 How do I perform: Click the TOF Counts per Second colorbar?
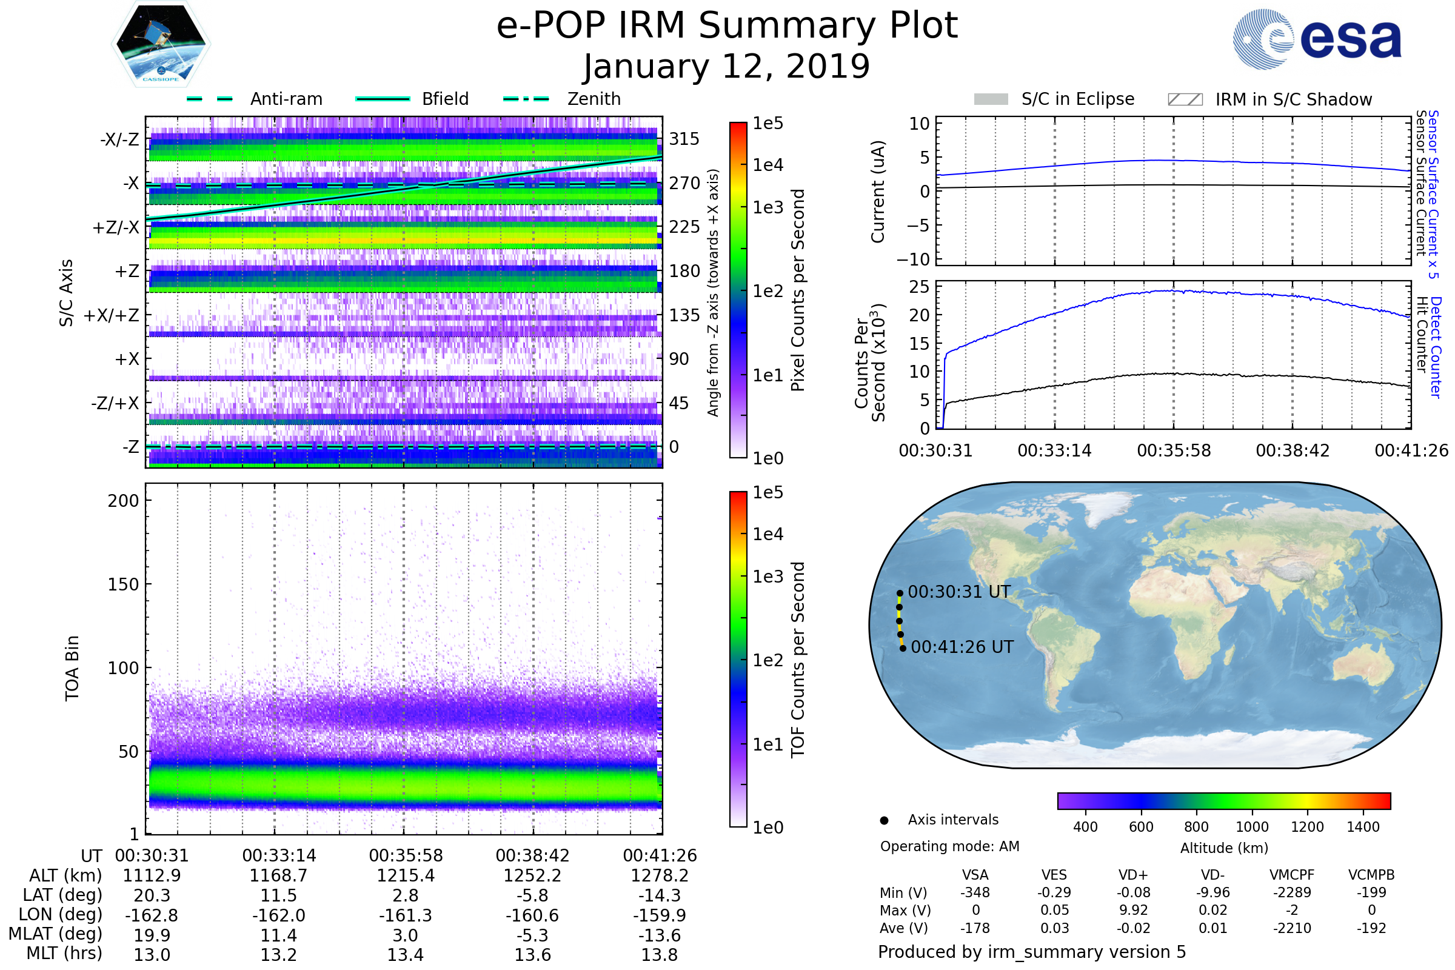(738, 659)
